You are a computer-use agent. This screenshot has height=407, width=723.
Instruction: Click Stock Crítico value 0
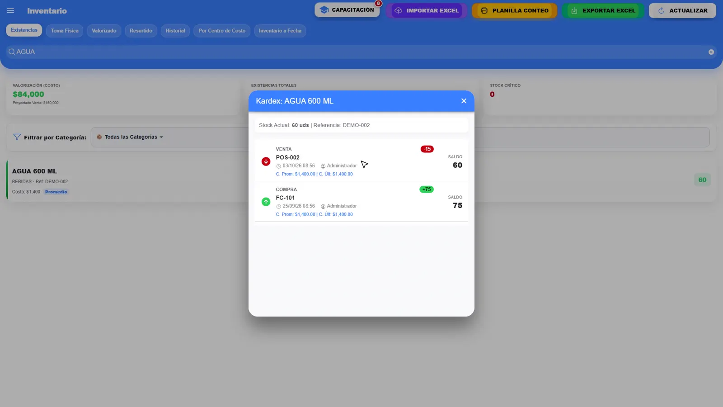(492, 95)
